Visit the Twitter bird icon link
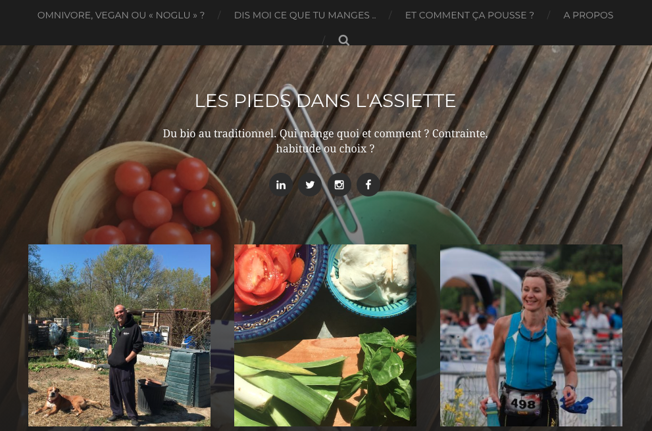 [310, 185]
